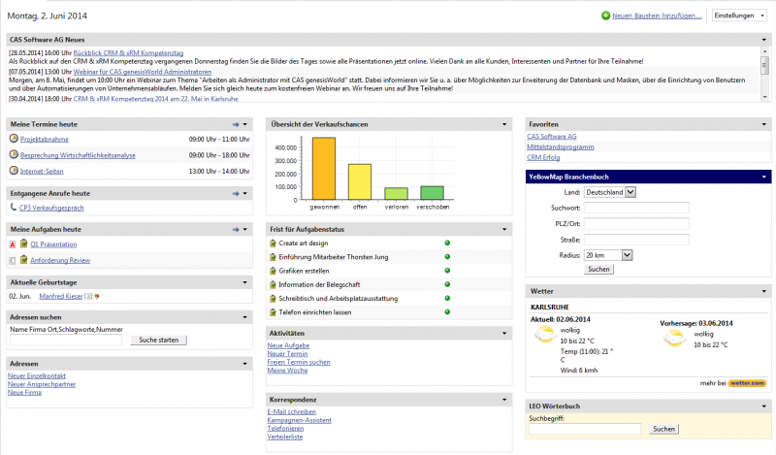
Task: Click task icon beside Create art design
Action: [273, 244]
